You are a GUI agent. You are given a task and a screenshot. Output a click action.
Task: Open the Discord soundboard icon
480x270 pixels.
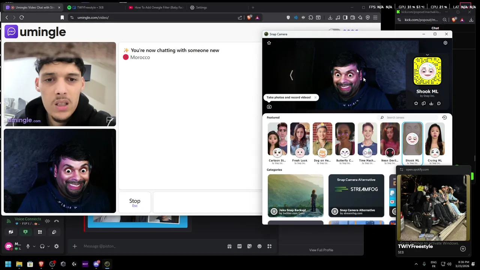54,232
